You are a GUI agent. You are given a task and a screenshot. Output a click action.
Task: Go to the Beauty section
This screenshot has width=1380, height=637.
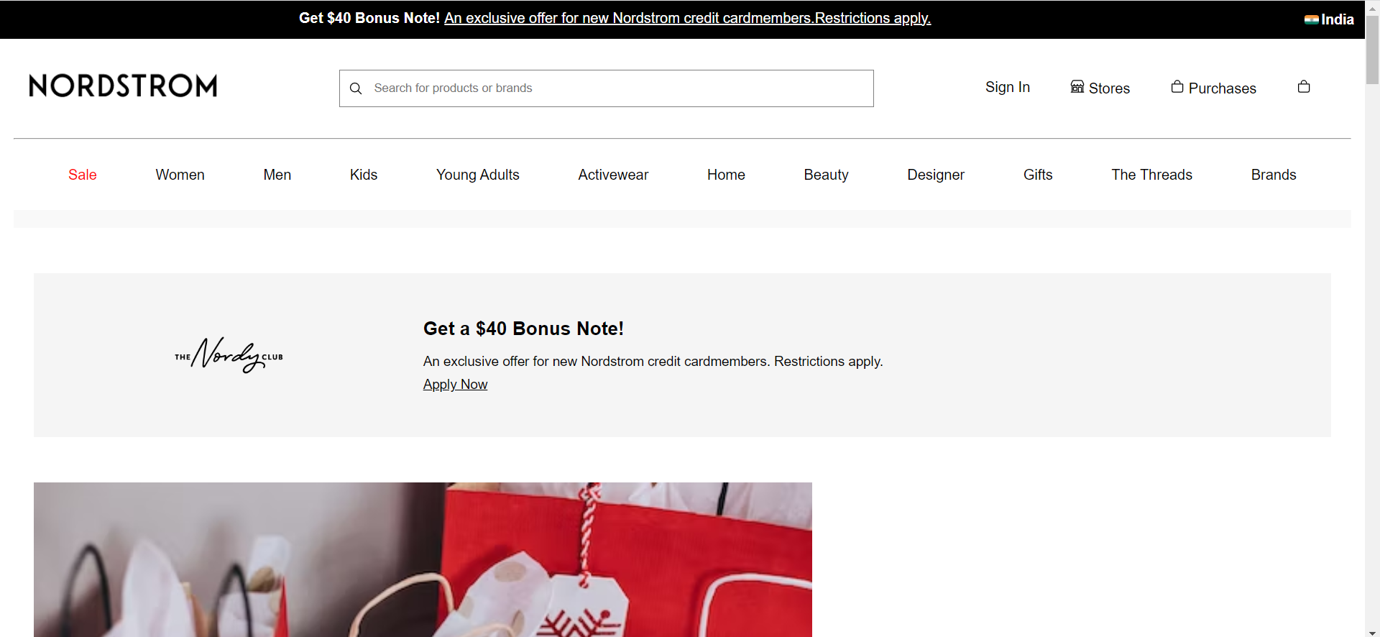[826, 175]
